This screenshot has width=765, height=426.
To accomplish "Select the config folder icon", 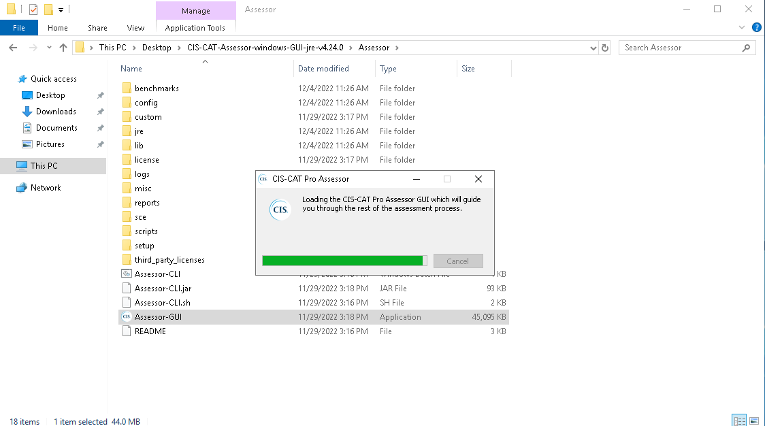I will (x=127, y=103).
